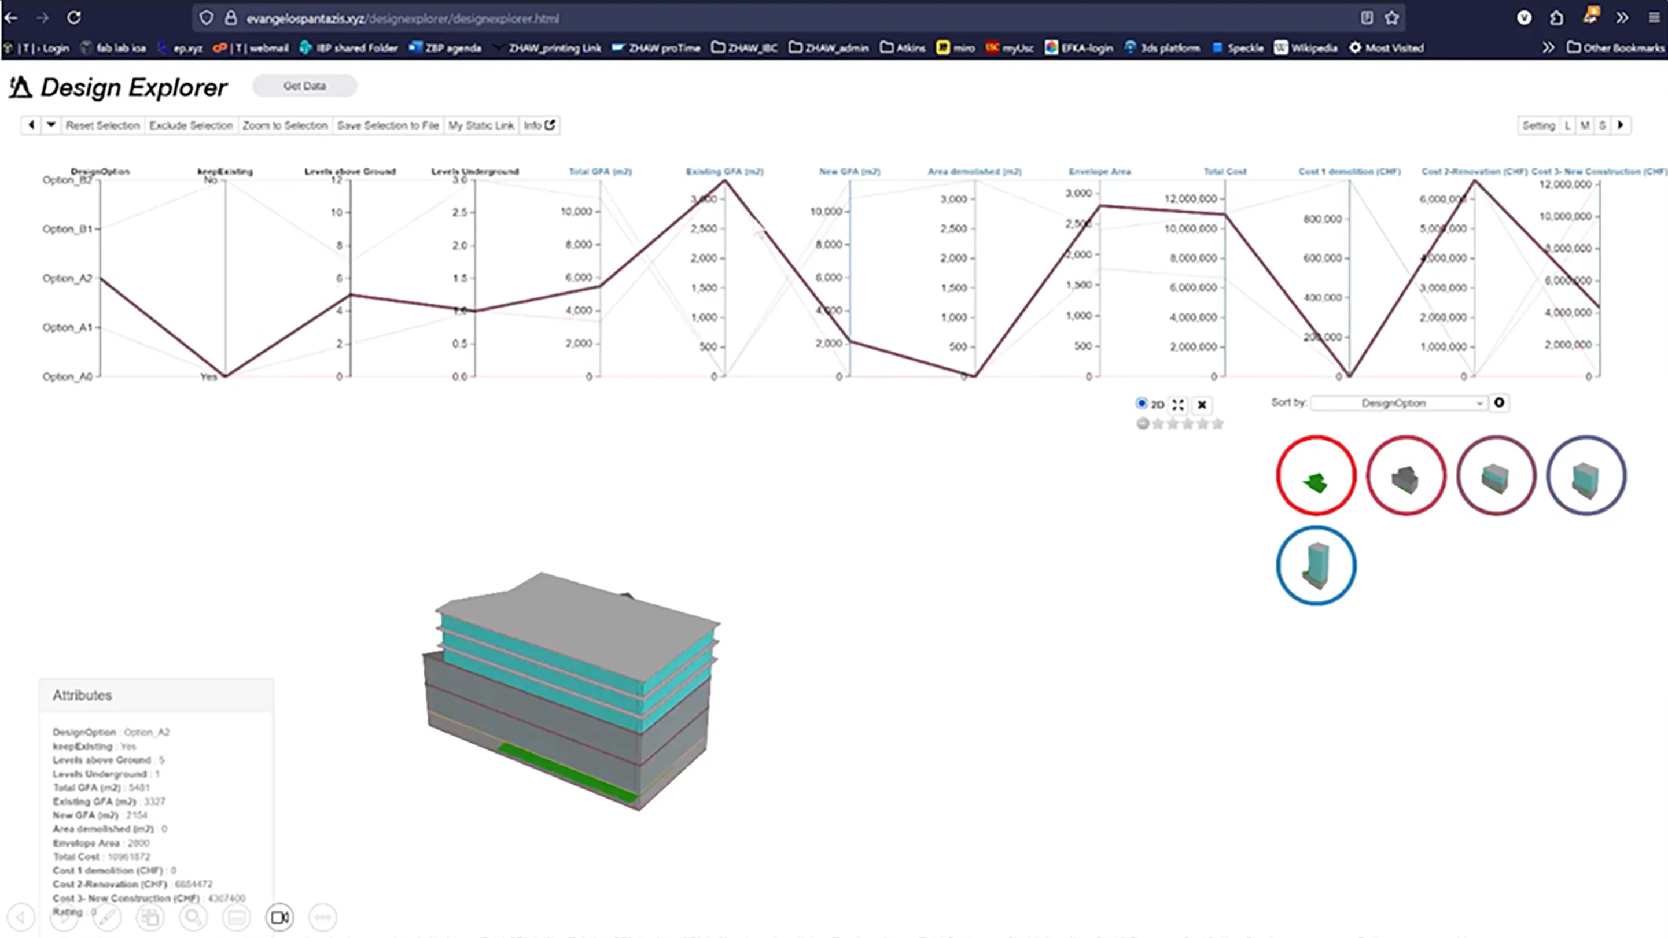The height and width of the screenshot is (938, 1668).
Task: Open the Speckle bookmark
Action: 1238,47
